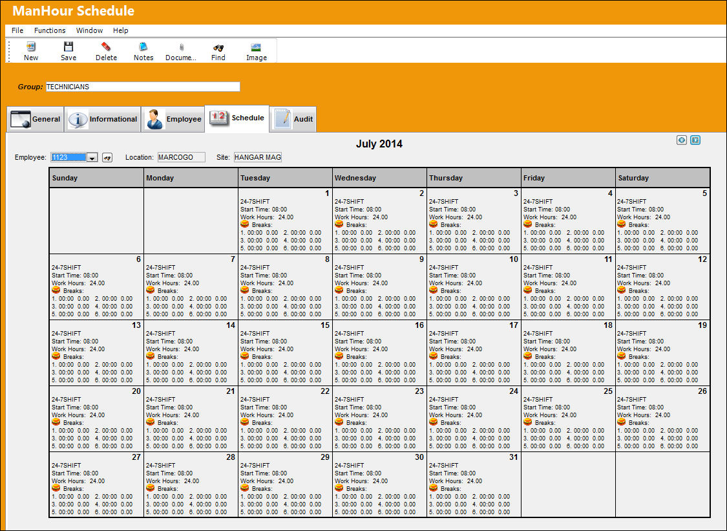Click the Wednesday column header
This screenshot has height=531, width=727.
click(x=380, y=178)
